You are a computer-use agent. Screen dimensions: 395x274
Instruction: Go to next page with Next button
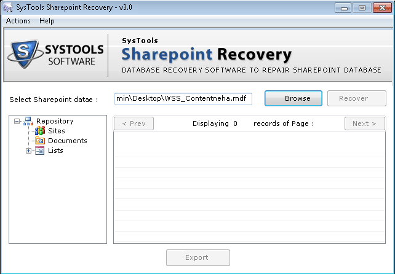[x=364, y=123]
